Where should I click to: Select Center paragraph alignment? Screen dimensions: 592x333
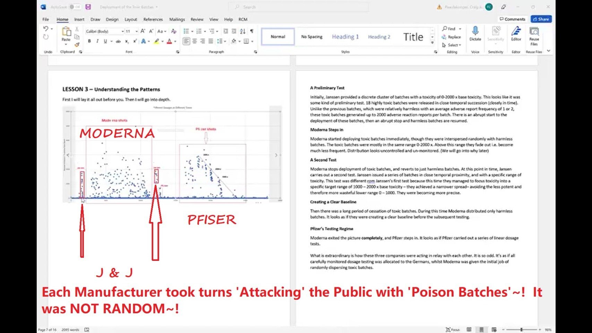click(x=195, y=41)
